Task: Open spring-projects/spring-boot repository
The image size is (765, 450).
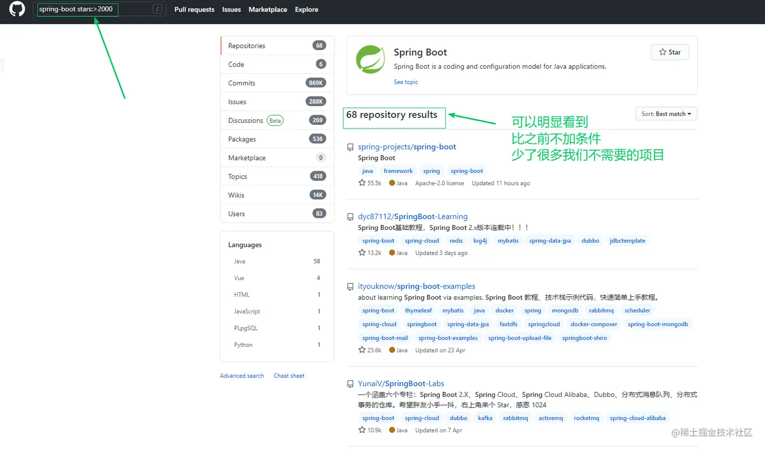Action: (x=407, y=147)
